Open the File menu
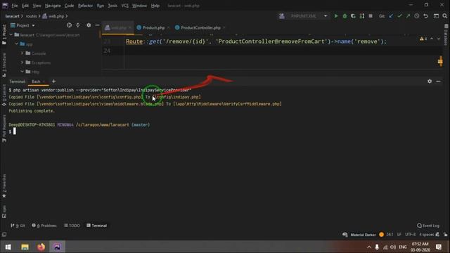 pyautogui.click(x=15, y=6)
